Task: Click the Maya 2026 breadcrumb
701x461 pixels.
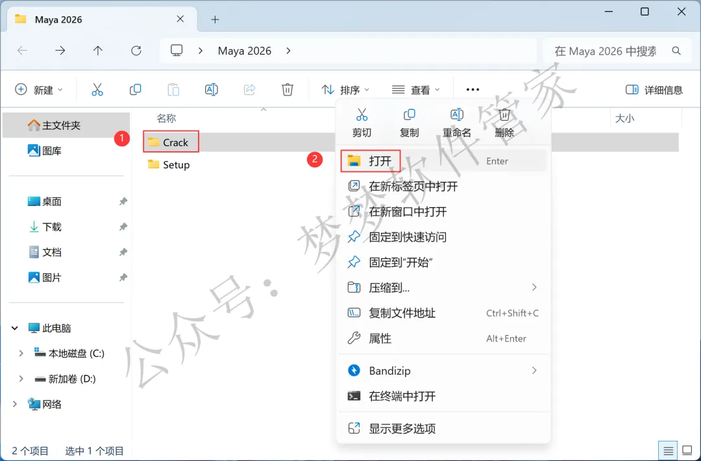Action: (245, 51)
